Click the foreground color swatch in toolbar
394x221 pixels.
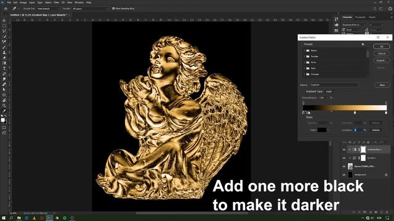coord(2,120)
